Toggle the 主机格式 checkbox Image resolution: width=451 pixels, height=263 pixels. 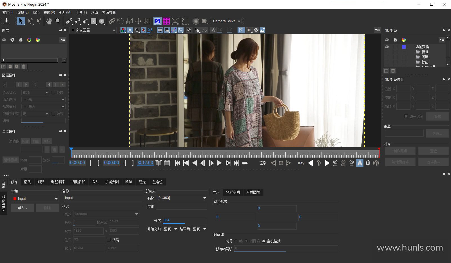[264, 241]
